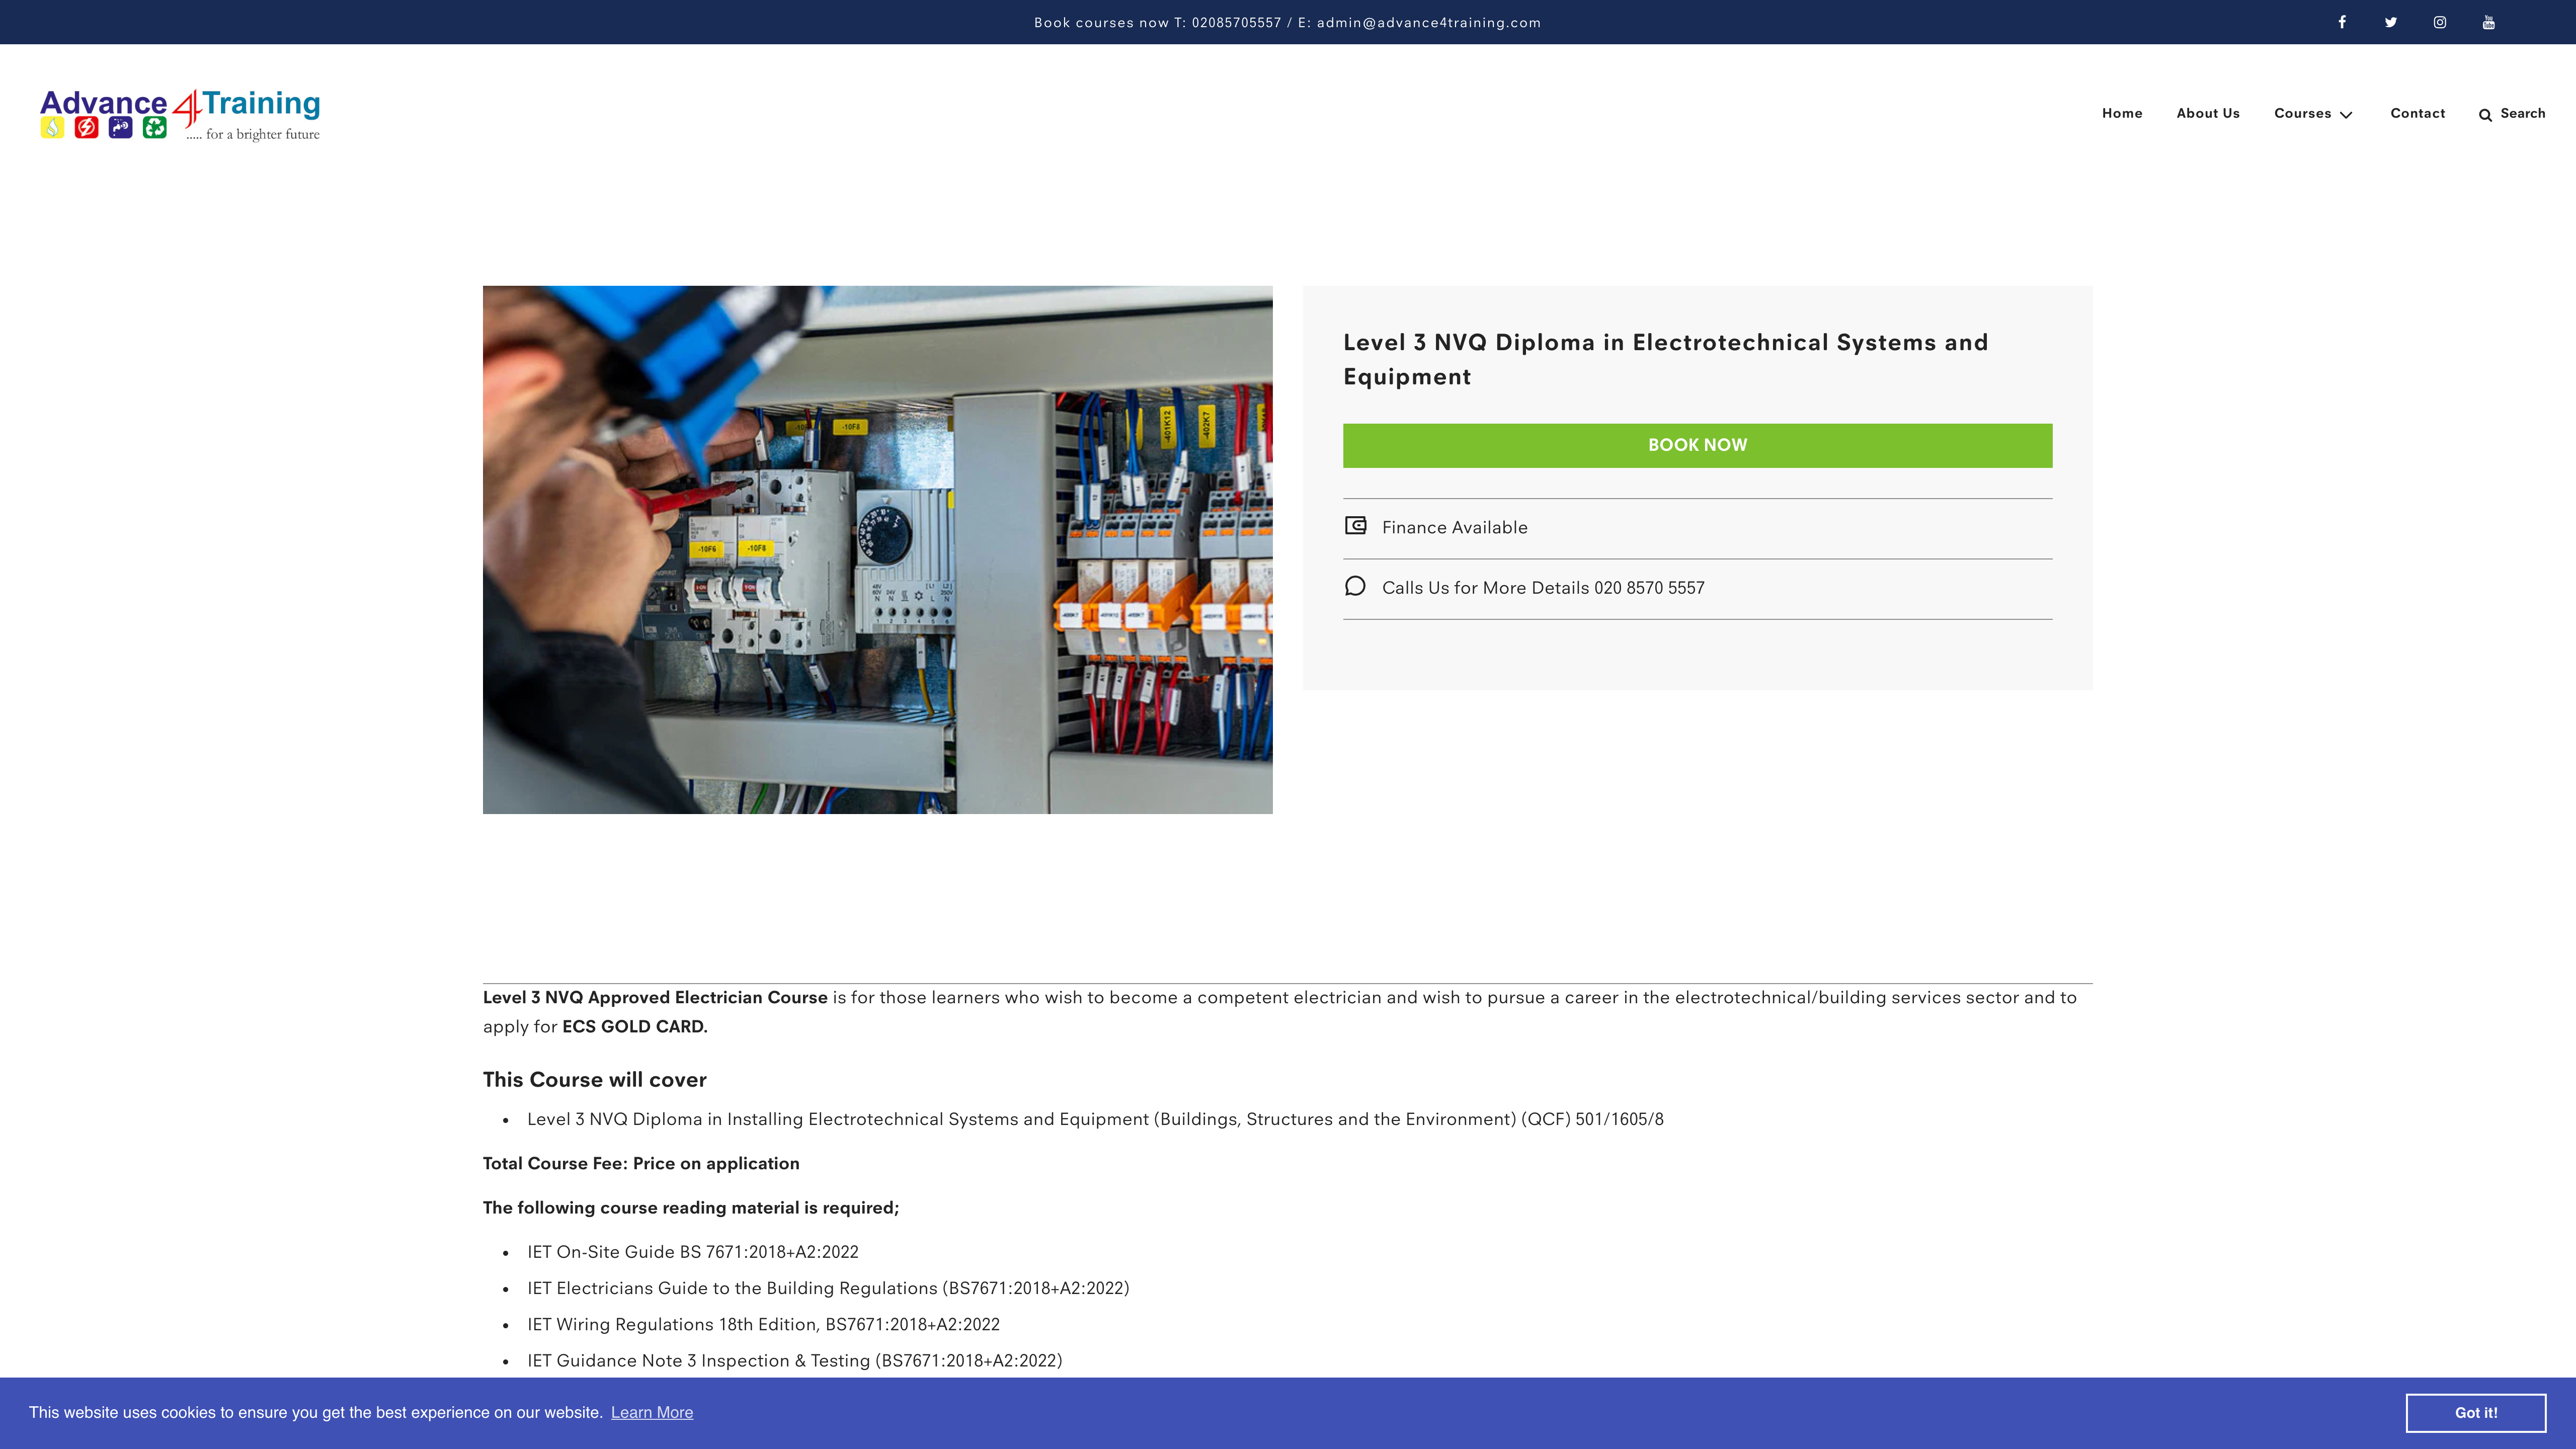2576x1449 pixels.
Task: Click the Finance Available link
Action: click(x=1454, y=527)
